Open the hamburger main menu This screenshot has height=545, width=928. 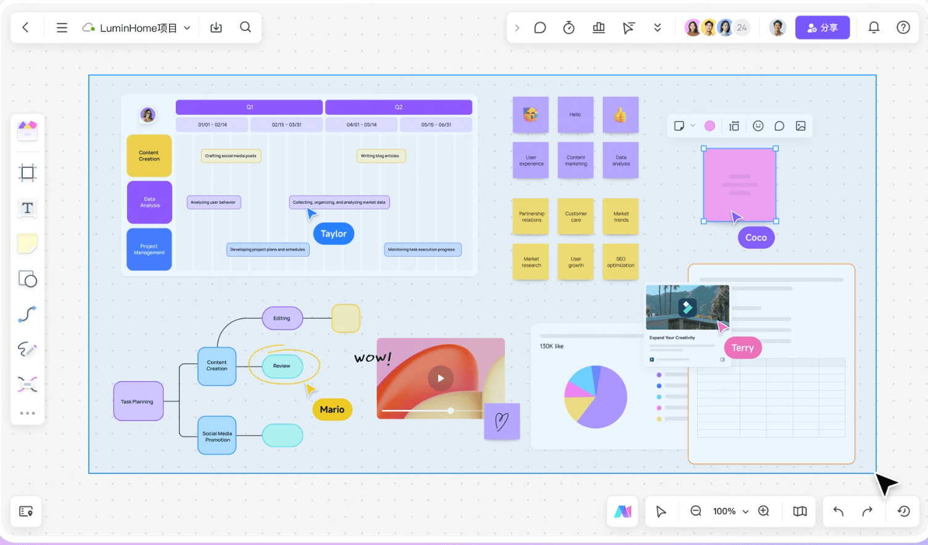coord(62,28)
